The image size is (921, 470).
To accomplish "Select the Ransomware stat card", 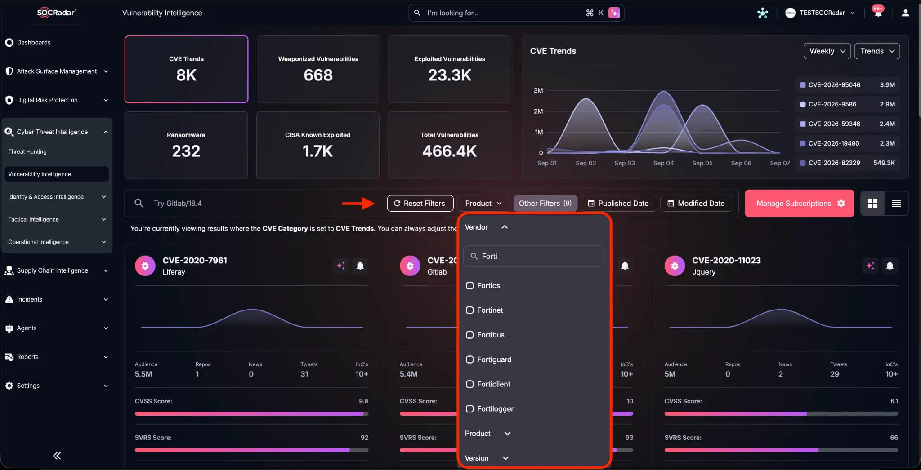I will [x=186, y=145].
